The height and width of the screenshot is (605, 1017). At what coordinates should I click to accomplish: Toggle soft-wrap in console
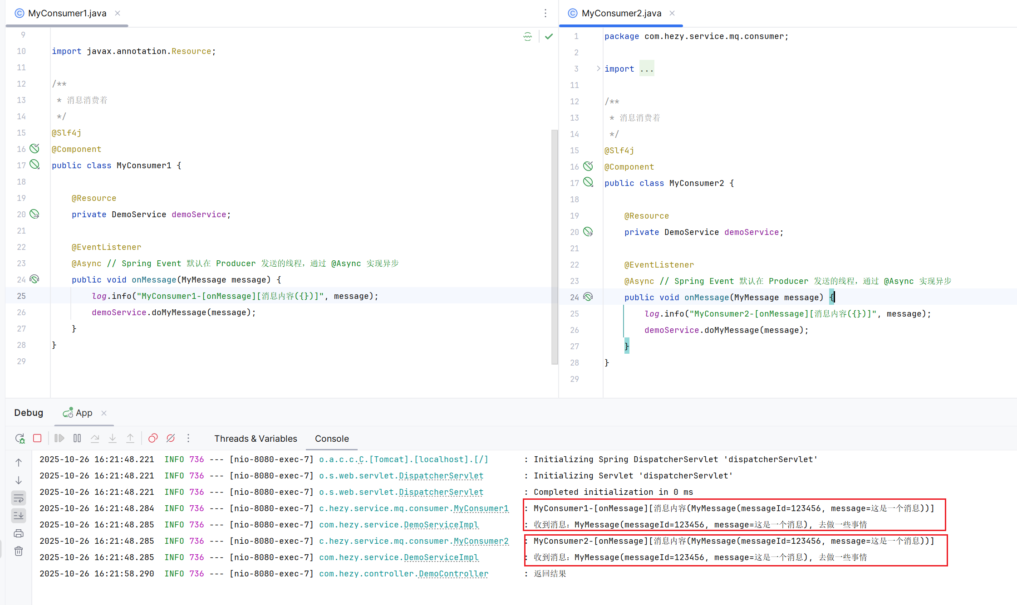19,498
